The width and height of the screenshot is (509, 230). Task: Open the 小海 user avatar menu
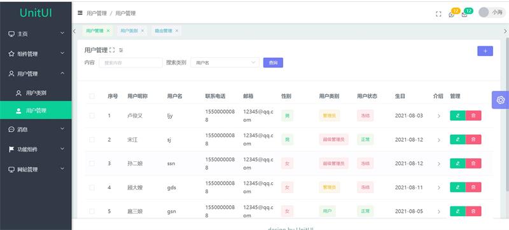coord(492,12)
